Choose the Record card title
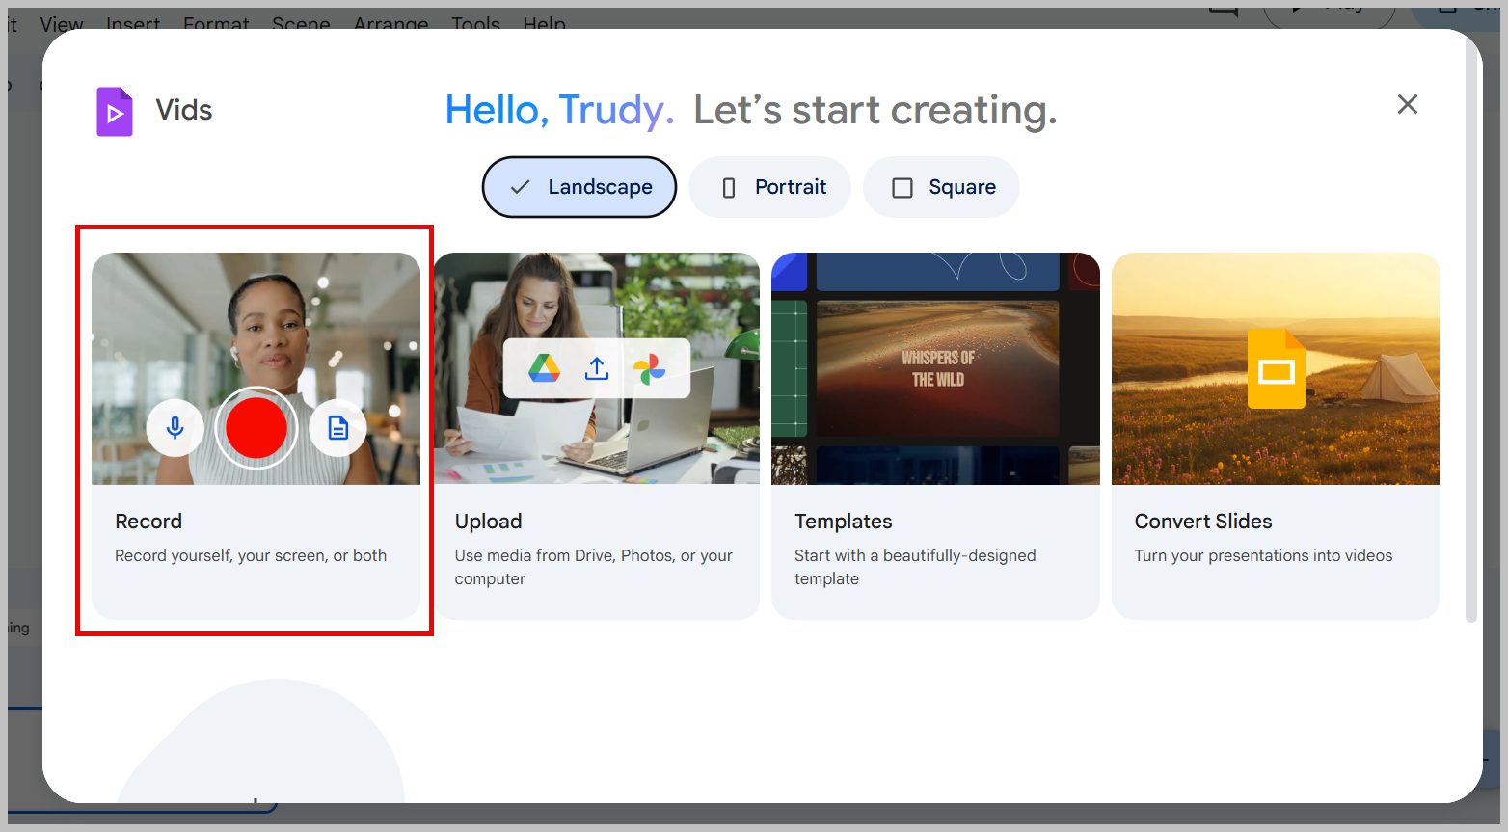This screenshot has height=832, width=1508. point(148,522)
